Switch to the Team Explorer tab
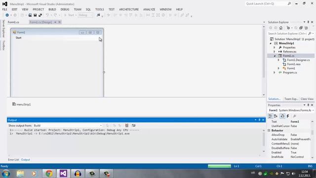 pyautogui.click(x=291, y=99)
